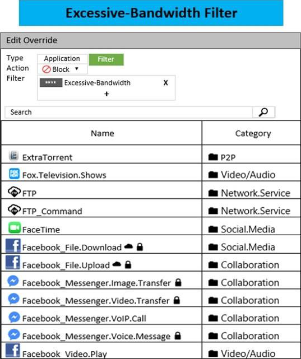Click the cloud icon beside Facebook_File.Upload
The width and height of the screenshot is (301, 359).
point(117,264)
